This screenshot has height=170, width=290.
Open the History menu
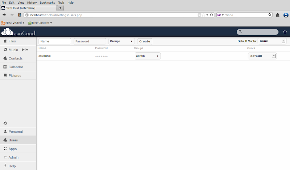click(x=32, y=3)
